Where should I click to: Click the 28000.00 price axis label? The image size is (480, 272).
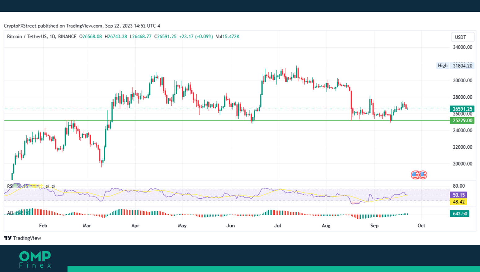[x=463, y=97]
